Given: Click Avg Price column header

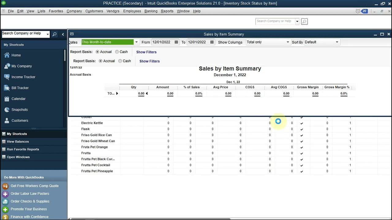Looking at the screenshot, I should click(221, 87).
